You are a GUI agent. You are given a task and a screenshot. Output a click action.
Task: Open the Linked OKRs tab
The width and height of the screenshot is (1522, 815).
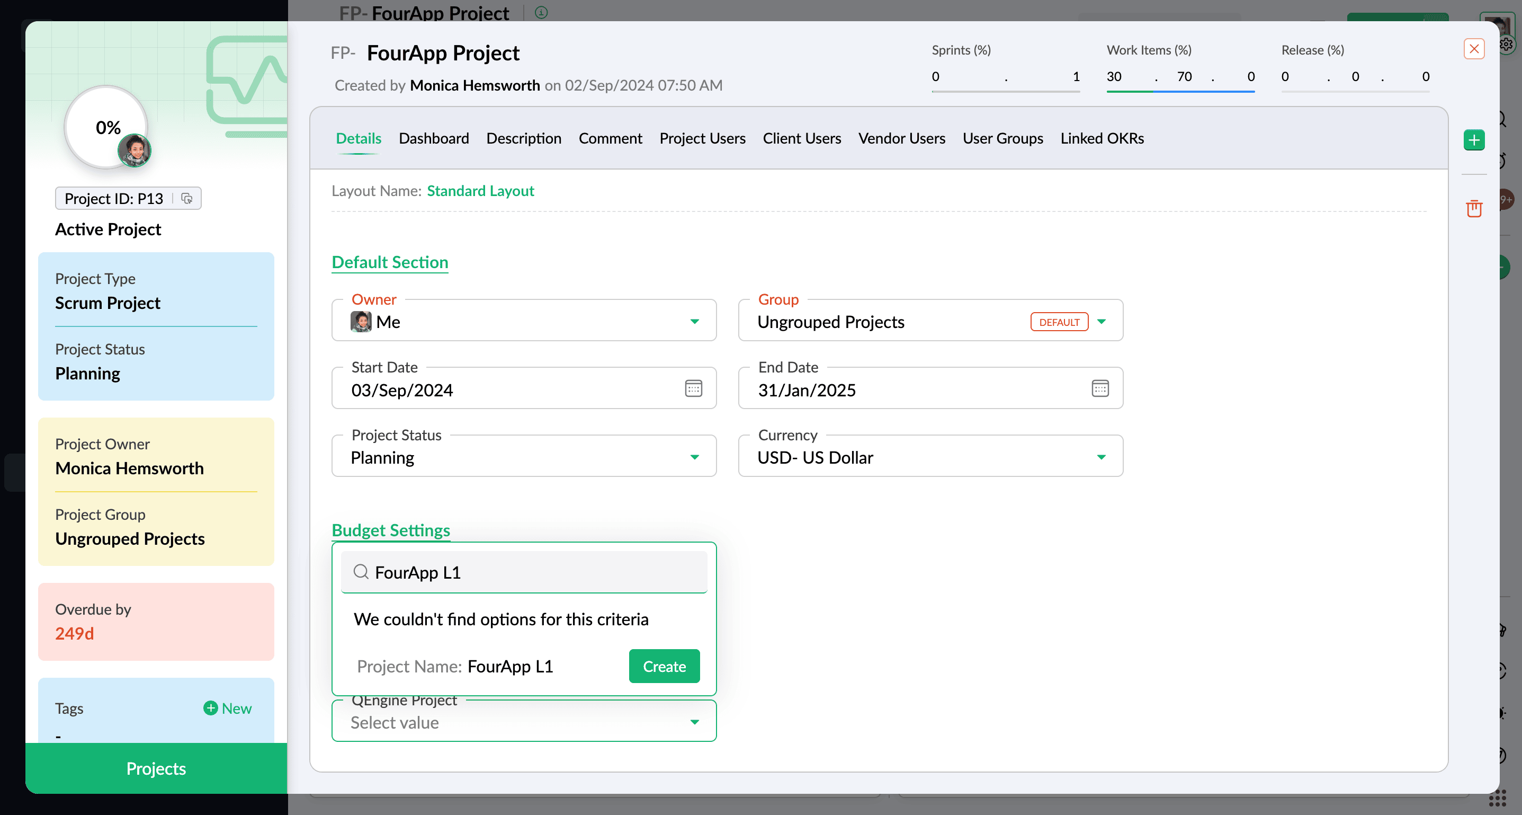coord(1102,138)
